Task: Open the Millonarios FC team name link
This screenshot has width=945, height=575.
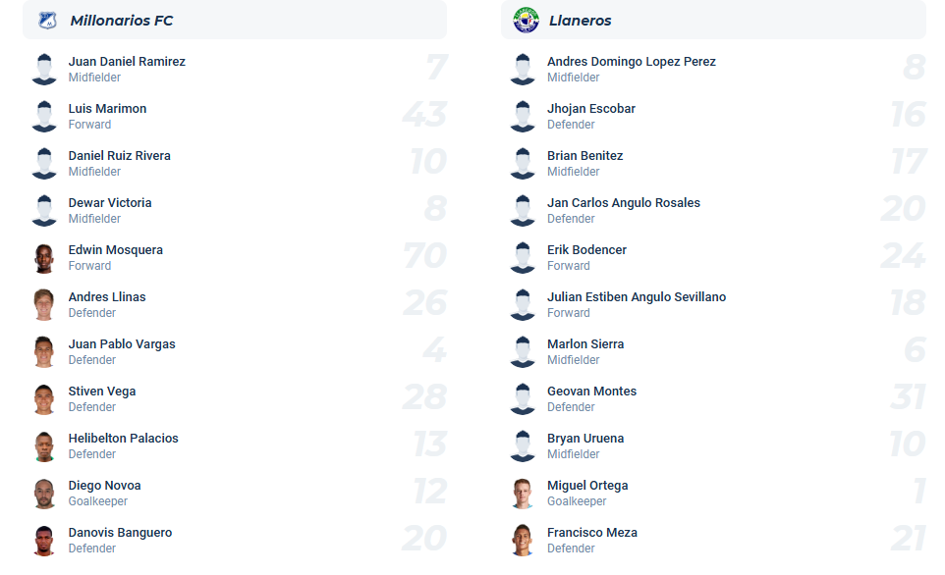Action: [x=122, y=21]
